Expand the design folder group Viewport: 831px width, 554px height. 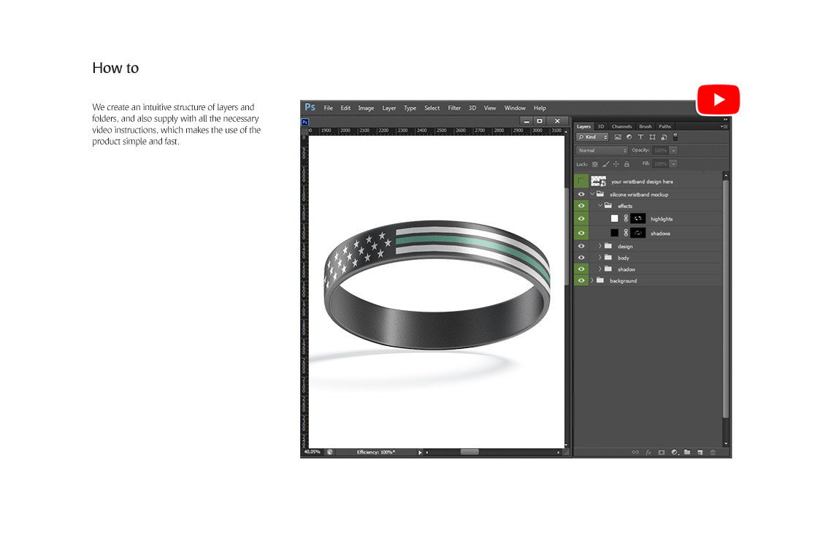[600, 247]
